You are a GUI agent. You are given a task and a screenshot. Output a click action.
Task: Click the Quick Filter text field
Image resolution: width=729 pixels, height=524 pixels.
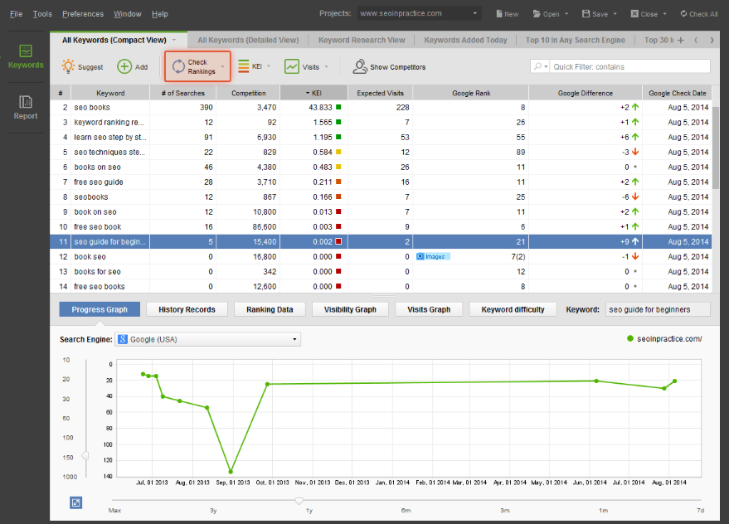coord(629,66)
